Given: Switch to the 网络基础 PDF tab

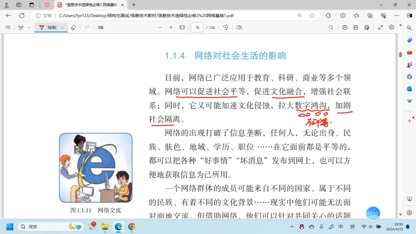Looking at the screenshot, I should point(88,5).
